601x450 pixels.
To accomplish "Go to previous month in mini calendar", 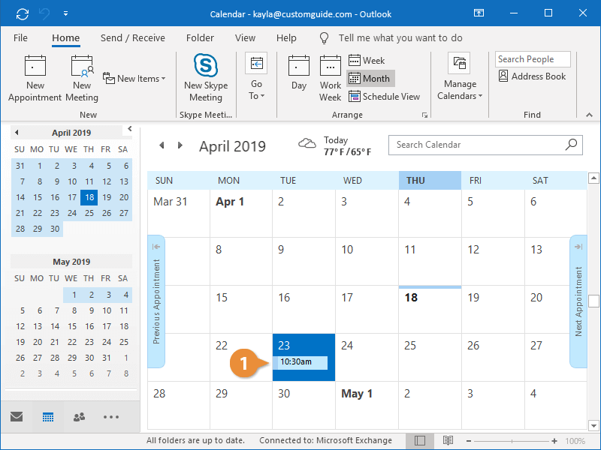I will [x=17, y=133].
